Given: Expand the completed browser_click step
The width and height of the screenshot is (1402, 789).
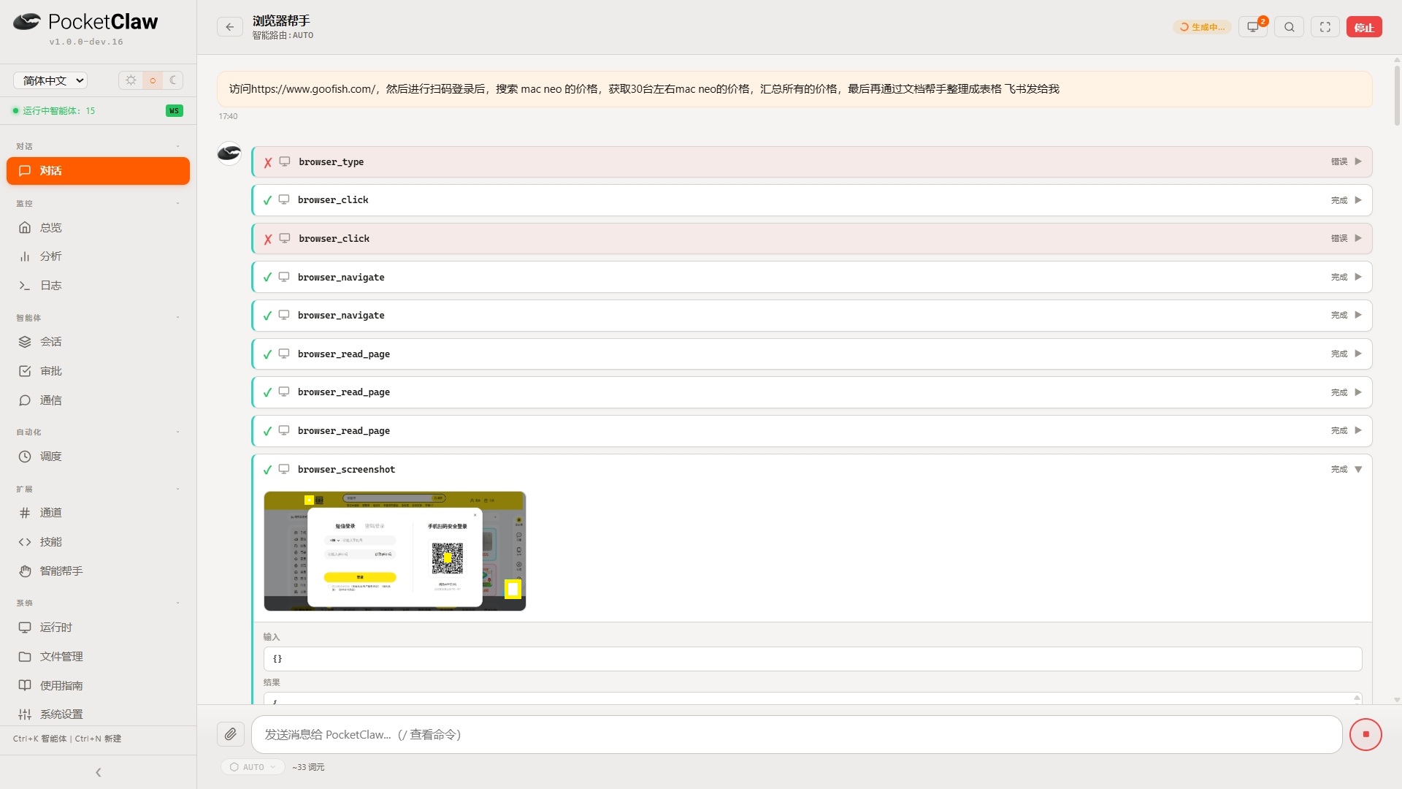Looking at the screenshot, I should pos(812,200).
